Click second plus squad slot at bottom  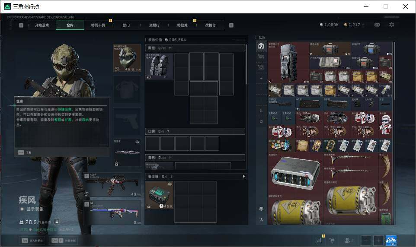pos(378,241)
